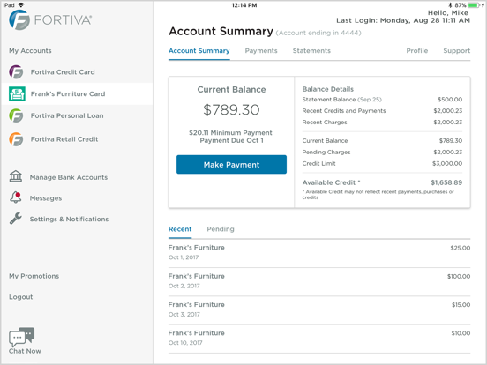The height and width of the screenshot is (365, 487).
Task: Open the Profile tab
Action: 416,50
